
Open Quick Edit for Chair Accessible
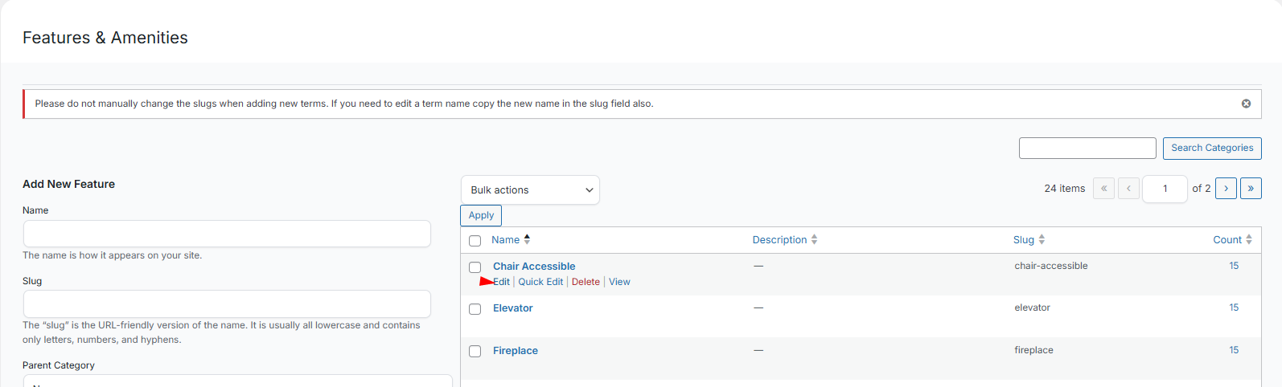540,282
